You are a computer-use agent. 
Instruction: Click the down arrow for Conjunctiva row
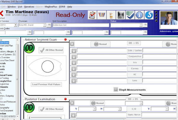click(74, 57)
